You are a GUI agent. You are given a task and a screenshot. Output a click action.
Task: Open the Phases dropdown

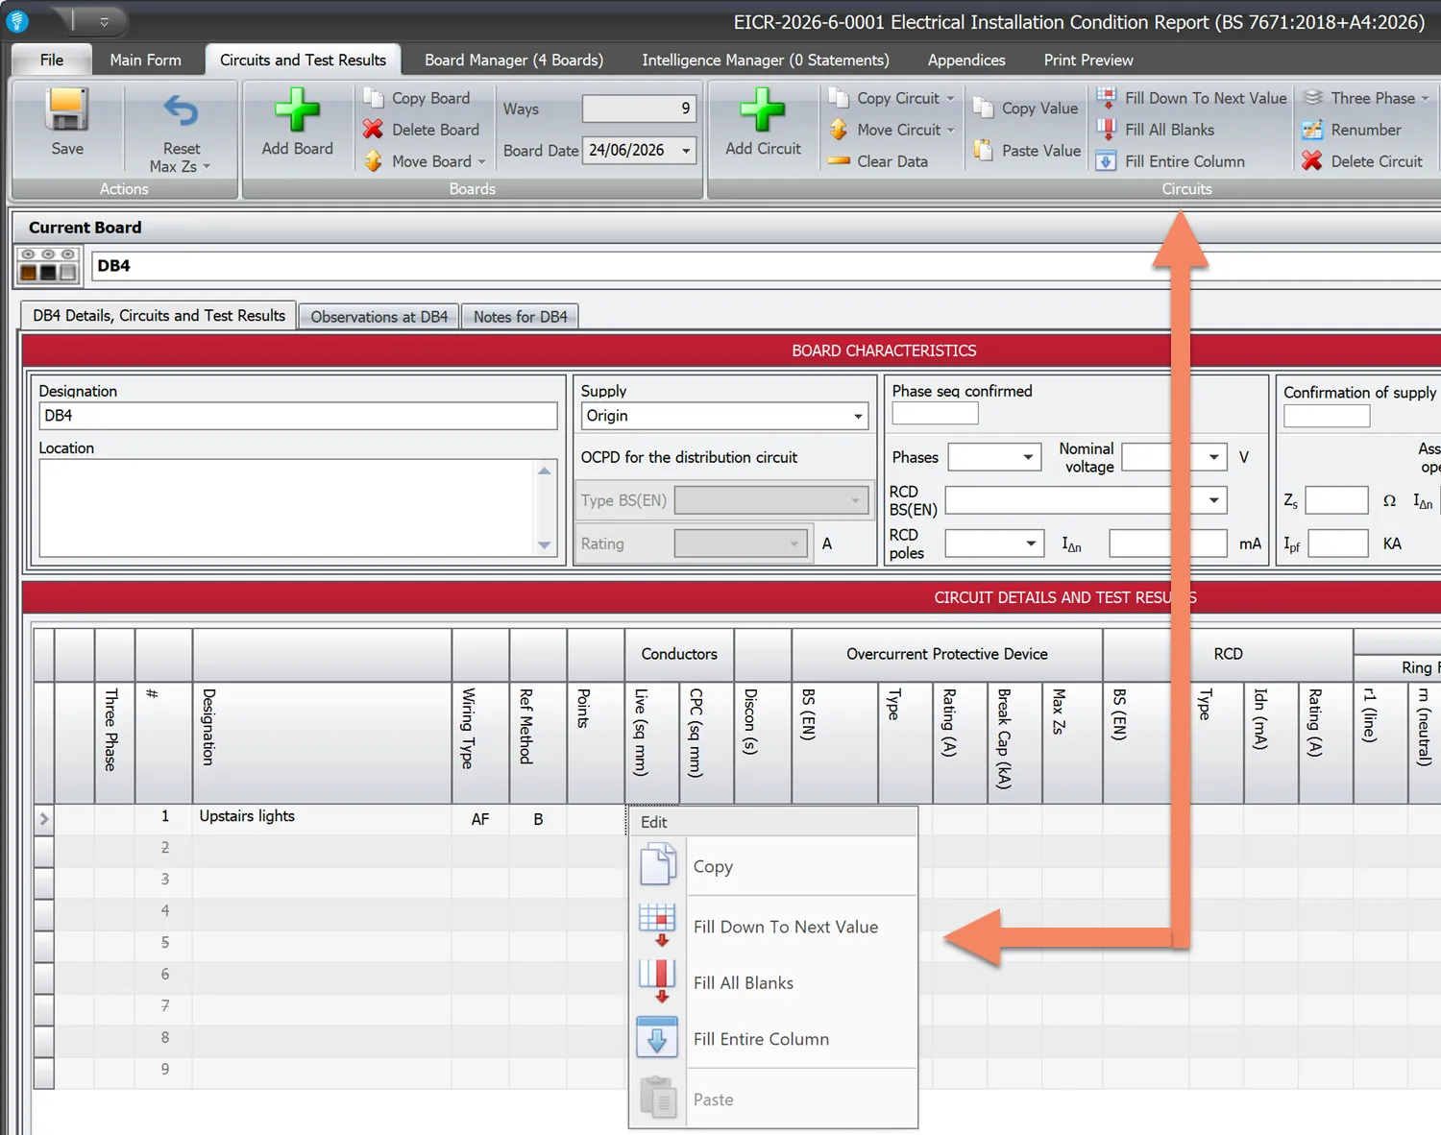[1028, 457]
